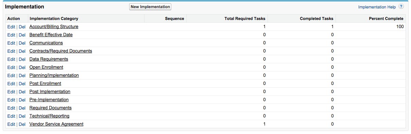Open the Open Enrollment category
The image size is (411, 134).
(x=46, y=67)
